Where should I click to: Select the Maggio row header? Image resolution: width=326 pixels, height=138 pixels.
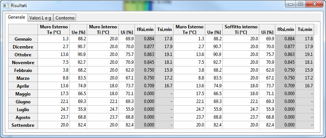click(23, 94)
